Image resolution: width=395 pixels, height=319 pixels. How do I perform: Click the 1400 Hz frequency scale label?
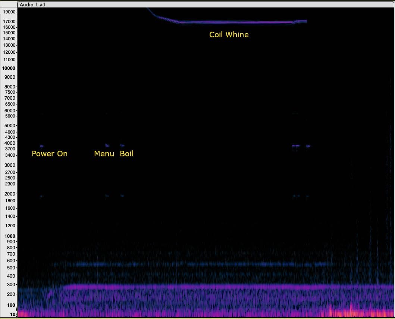[10, 216]
